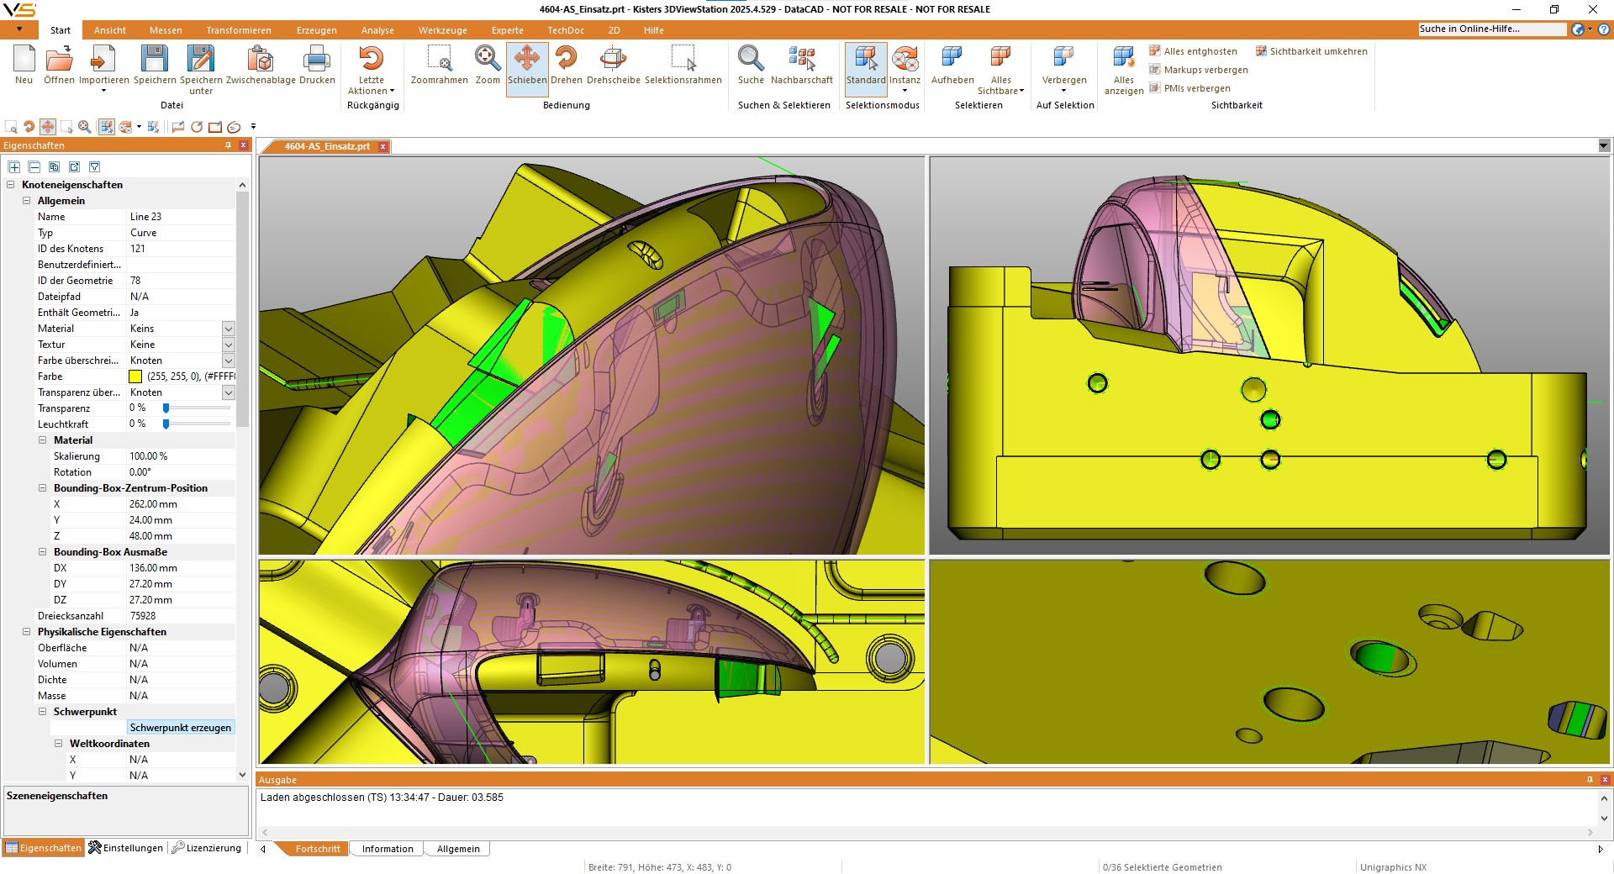Click the Zwischenablage clipboard icon
The image size is (1614, 874).
tap(261, 61)
